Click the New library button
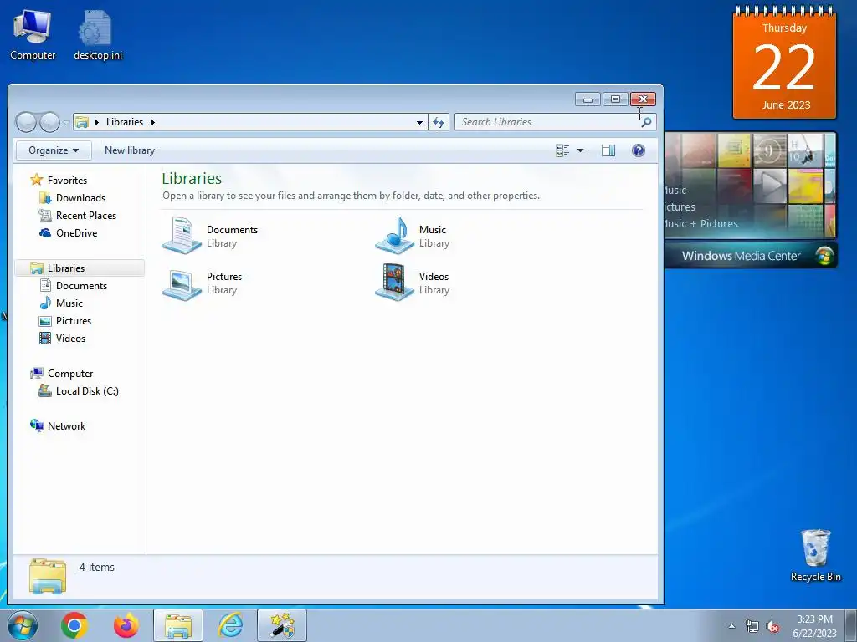Image resolution: width=857 pixels, height=642 pixels. [130, 150]
